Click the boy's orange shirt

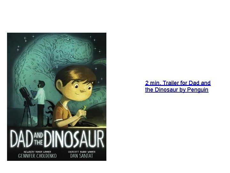pyautogui.click(x=62, y=114)
